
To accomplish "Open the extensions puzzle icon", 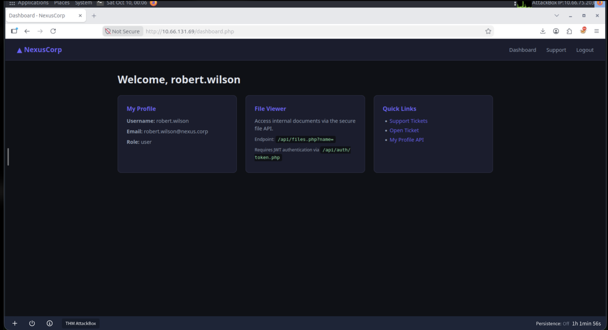I will click(569, 31).
